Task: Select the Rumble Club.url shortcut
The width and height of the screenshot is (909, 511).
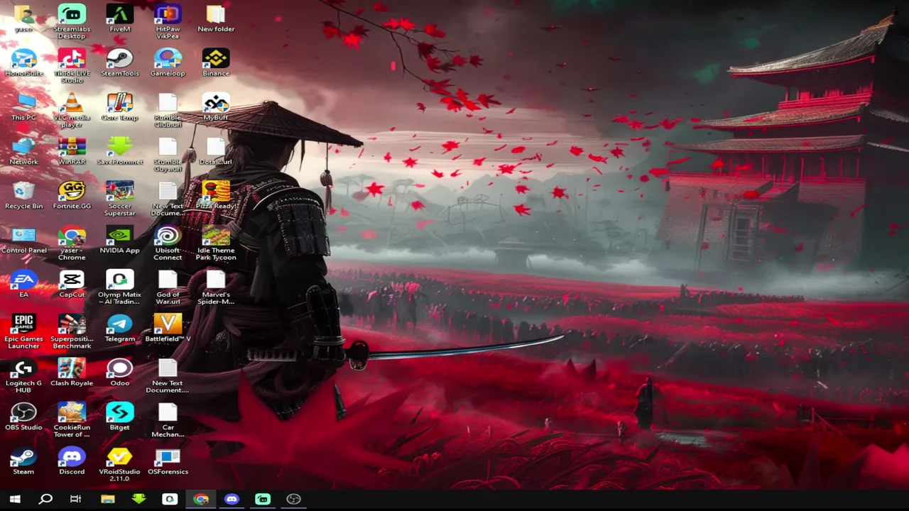Action: coord(168,110)
